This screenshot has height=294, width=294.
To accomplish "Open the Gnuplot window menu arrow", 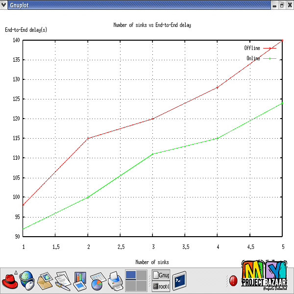I will [x=4, y=5].
